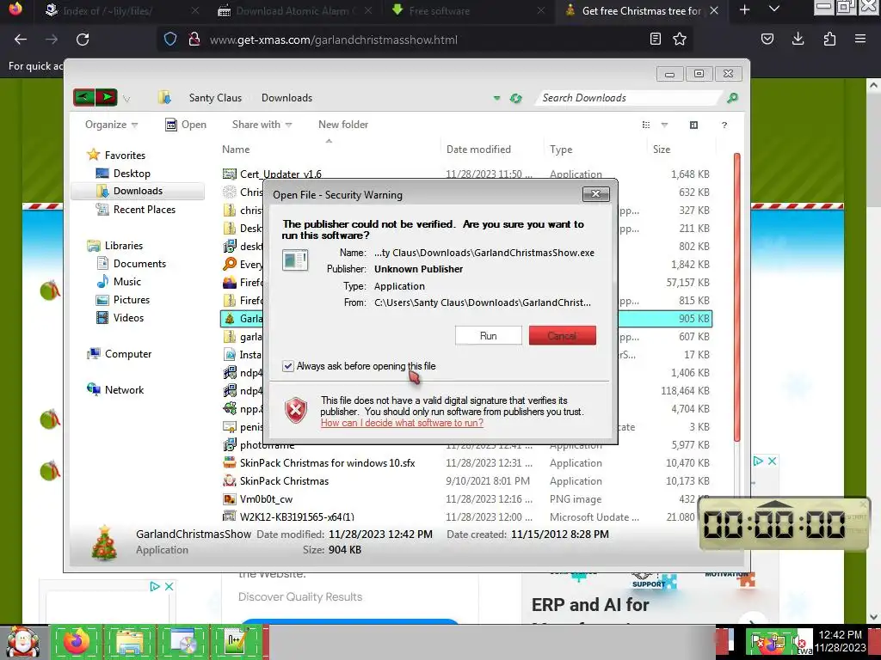881x660 pixels.
Task: Select Recent Places under Favorites
Action: 135,210
